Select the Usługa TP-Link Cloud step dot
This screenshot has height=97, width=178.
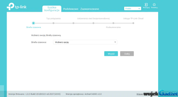pyautogui.click(x=133, y=23)
